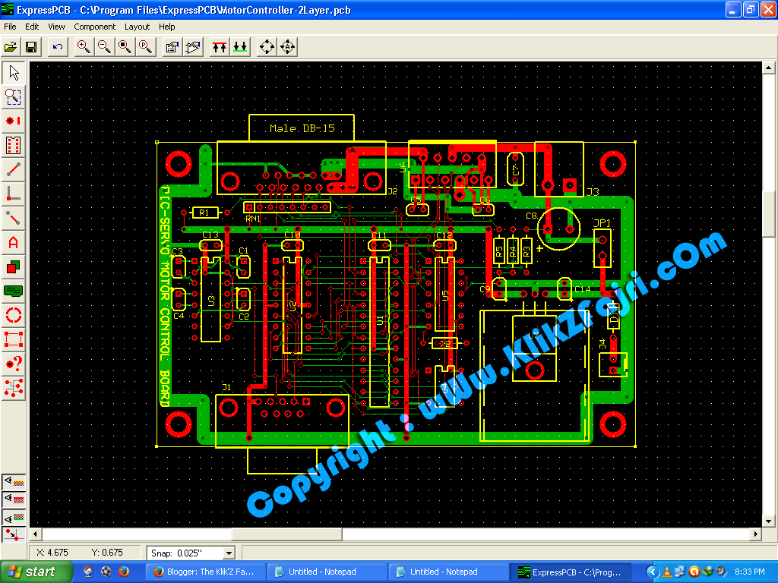Open the board options properties icon
The height and width of the screenshot is (583, 778).
(x=172, y=47)
